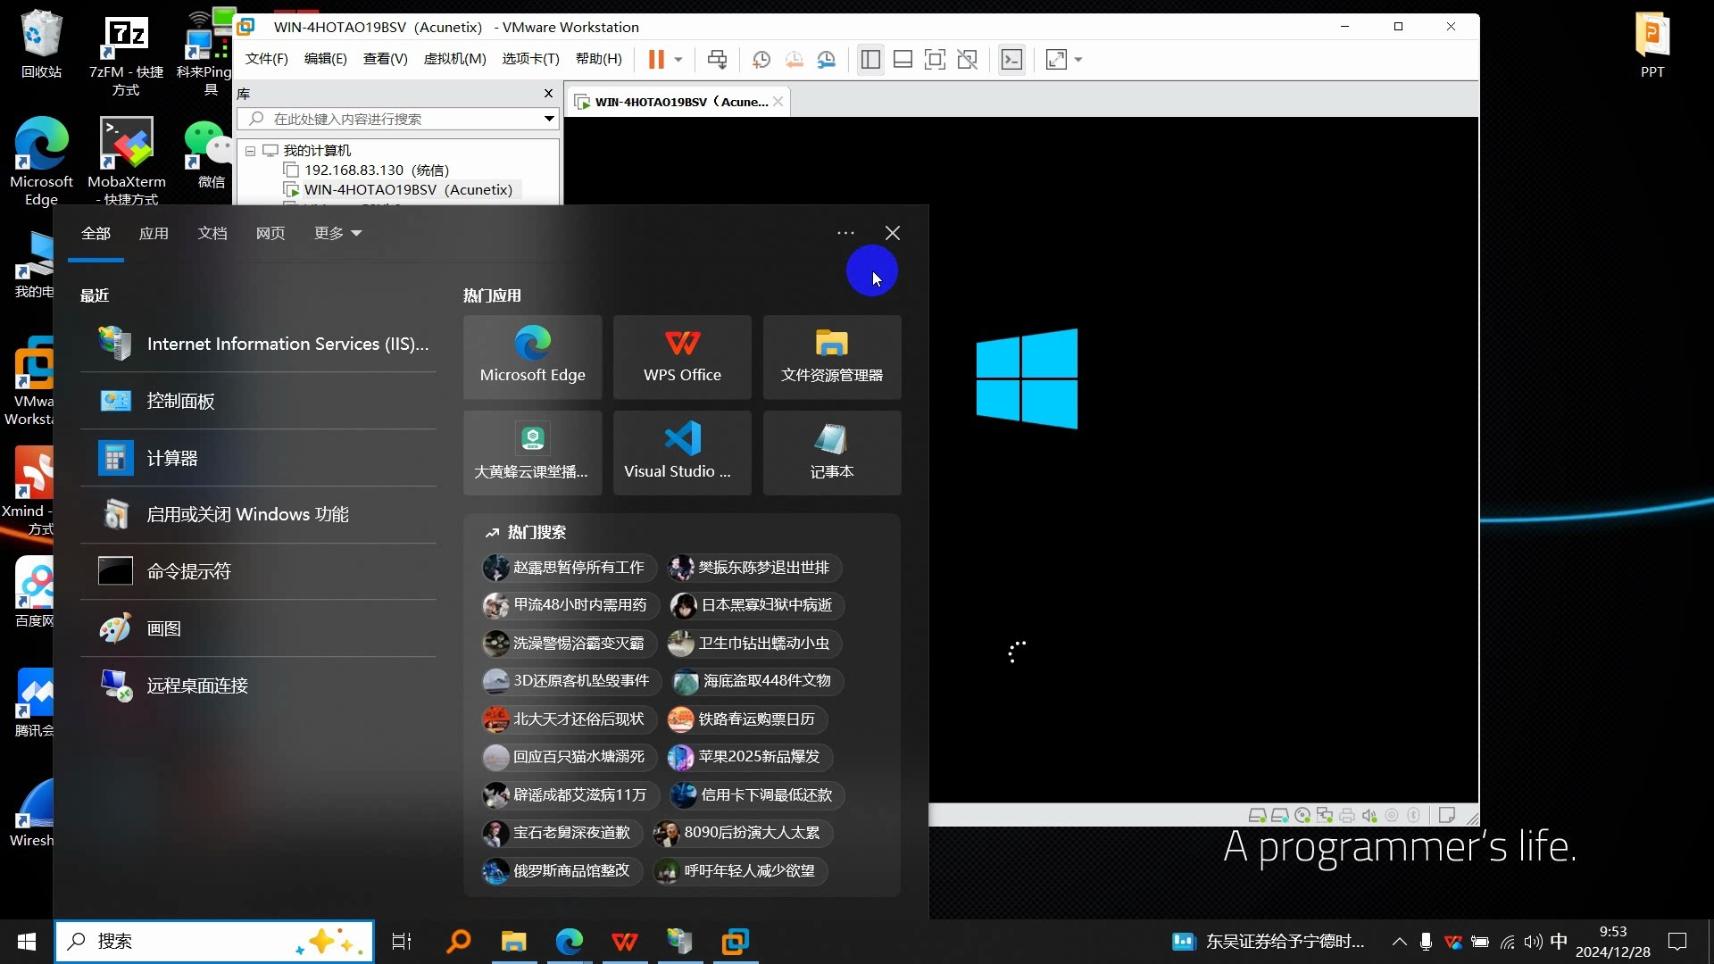Click the printer device status icon
This screenshot has height=964, width=1714.
[1347, 815]
